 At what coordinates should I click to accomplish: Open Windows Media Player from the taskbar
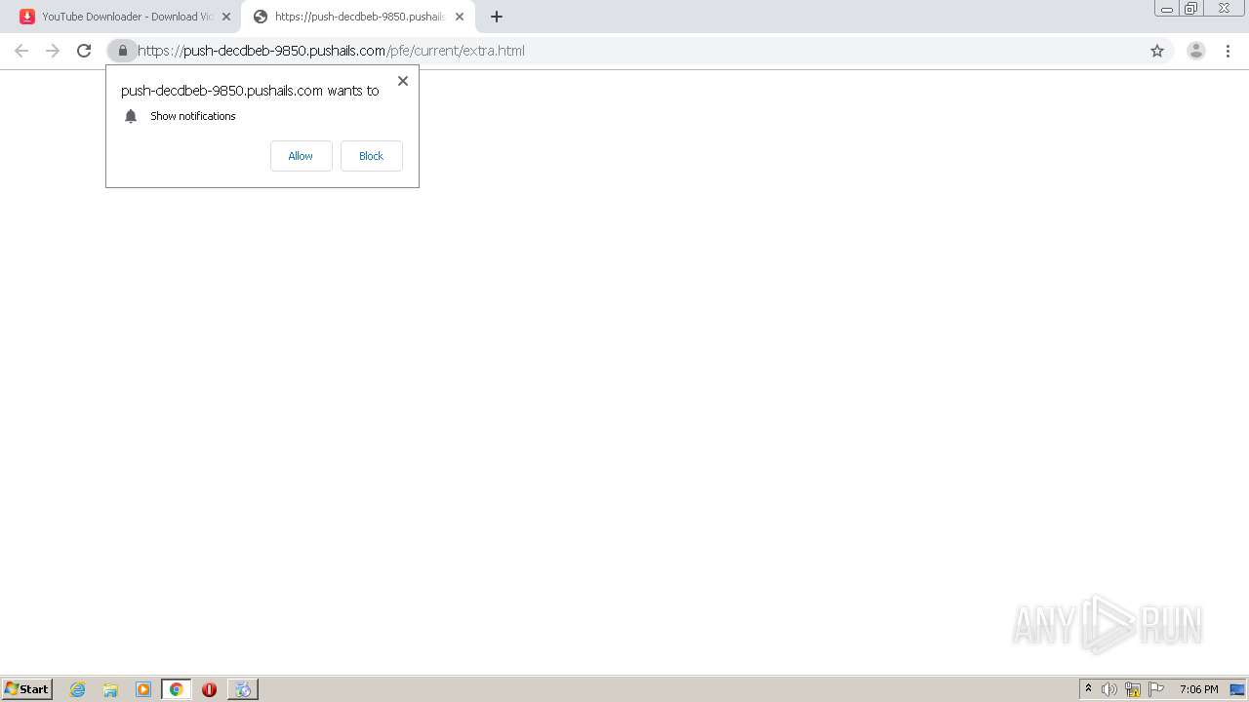[x=143, y=689]
